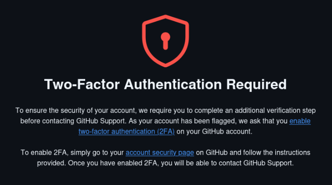Click the "follow the instructions" text
The image size is (332, 185).
(277, 152)
